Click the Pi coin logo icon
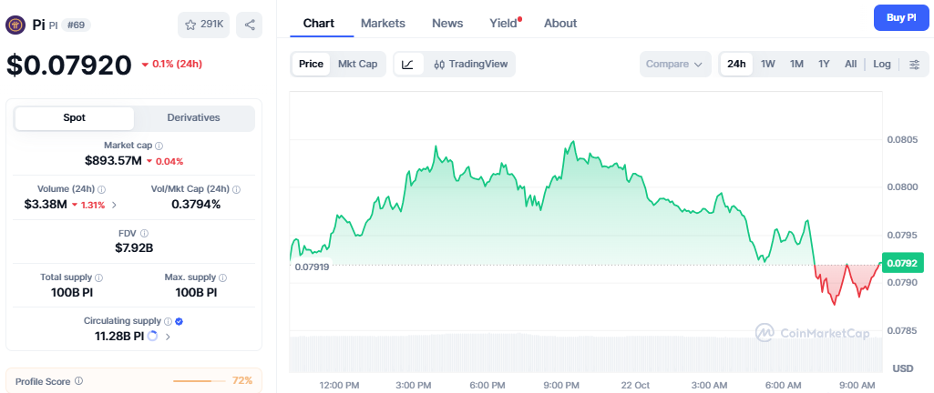Viewport: 934px width, 393px height. 15,25
